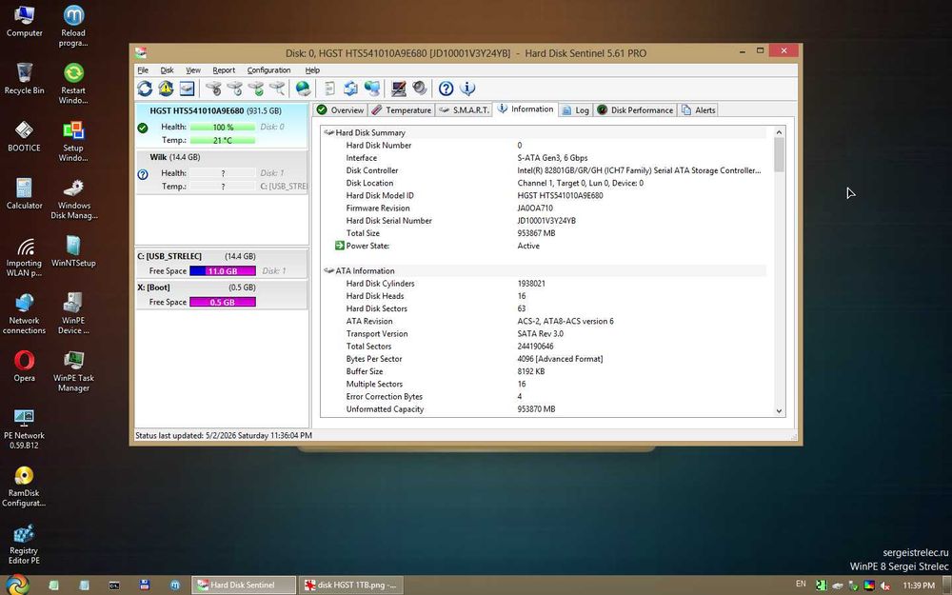Open the Configuration menu
The image size is (952, 595).
[269, 70]
